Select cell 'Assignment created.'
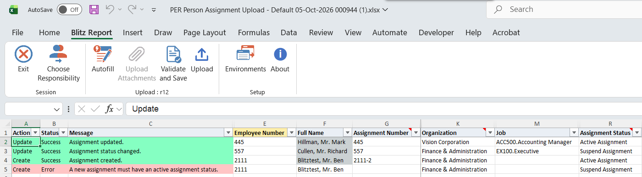Image resolution: width=642 pixels, height=177 pixels. click(150, 160)
